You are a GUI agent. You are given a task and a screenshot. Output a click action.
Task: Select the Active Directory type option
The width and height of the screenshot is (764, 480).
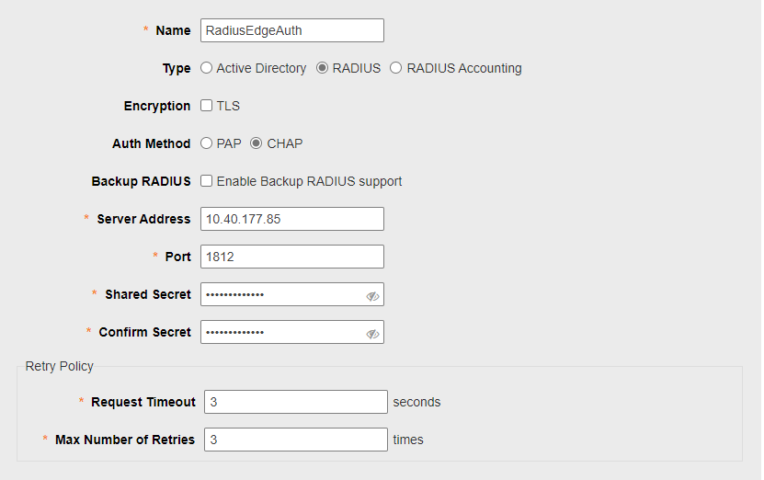click(x=206, y=68)
